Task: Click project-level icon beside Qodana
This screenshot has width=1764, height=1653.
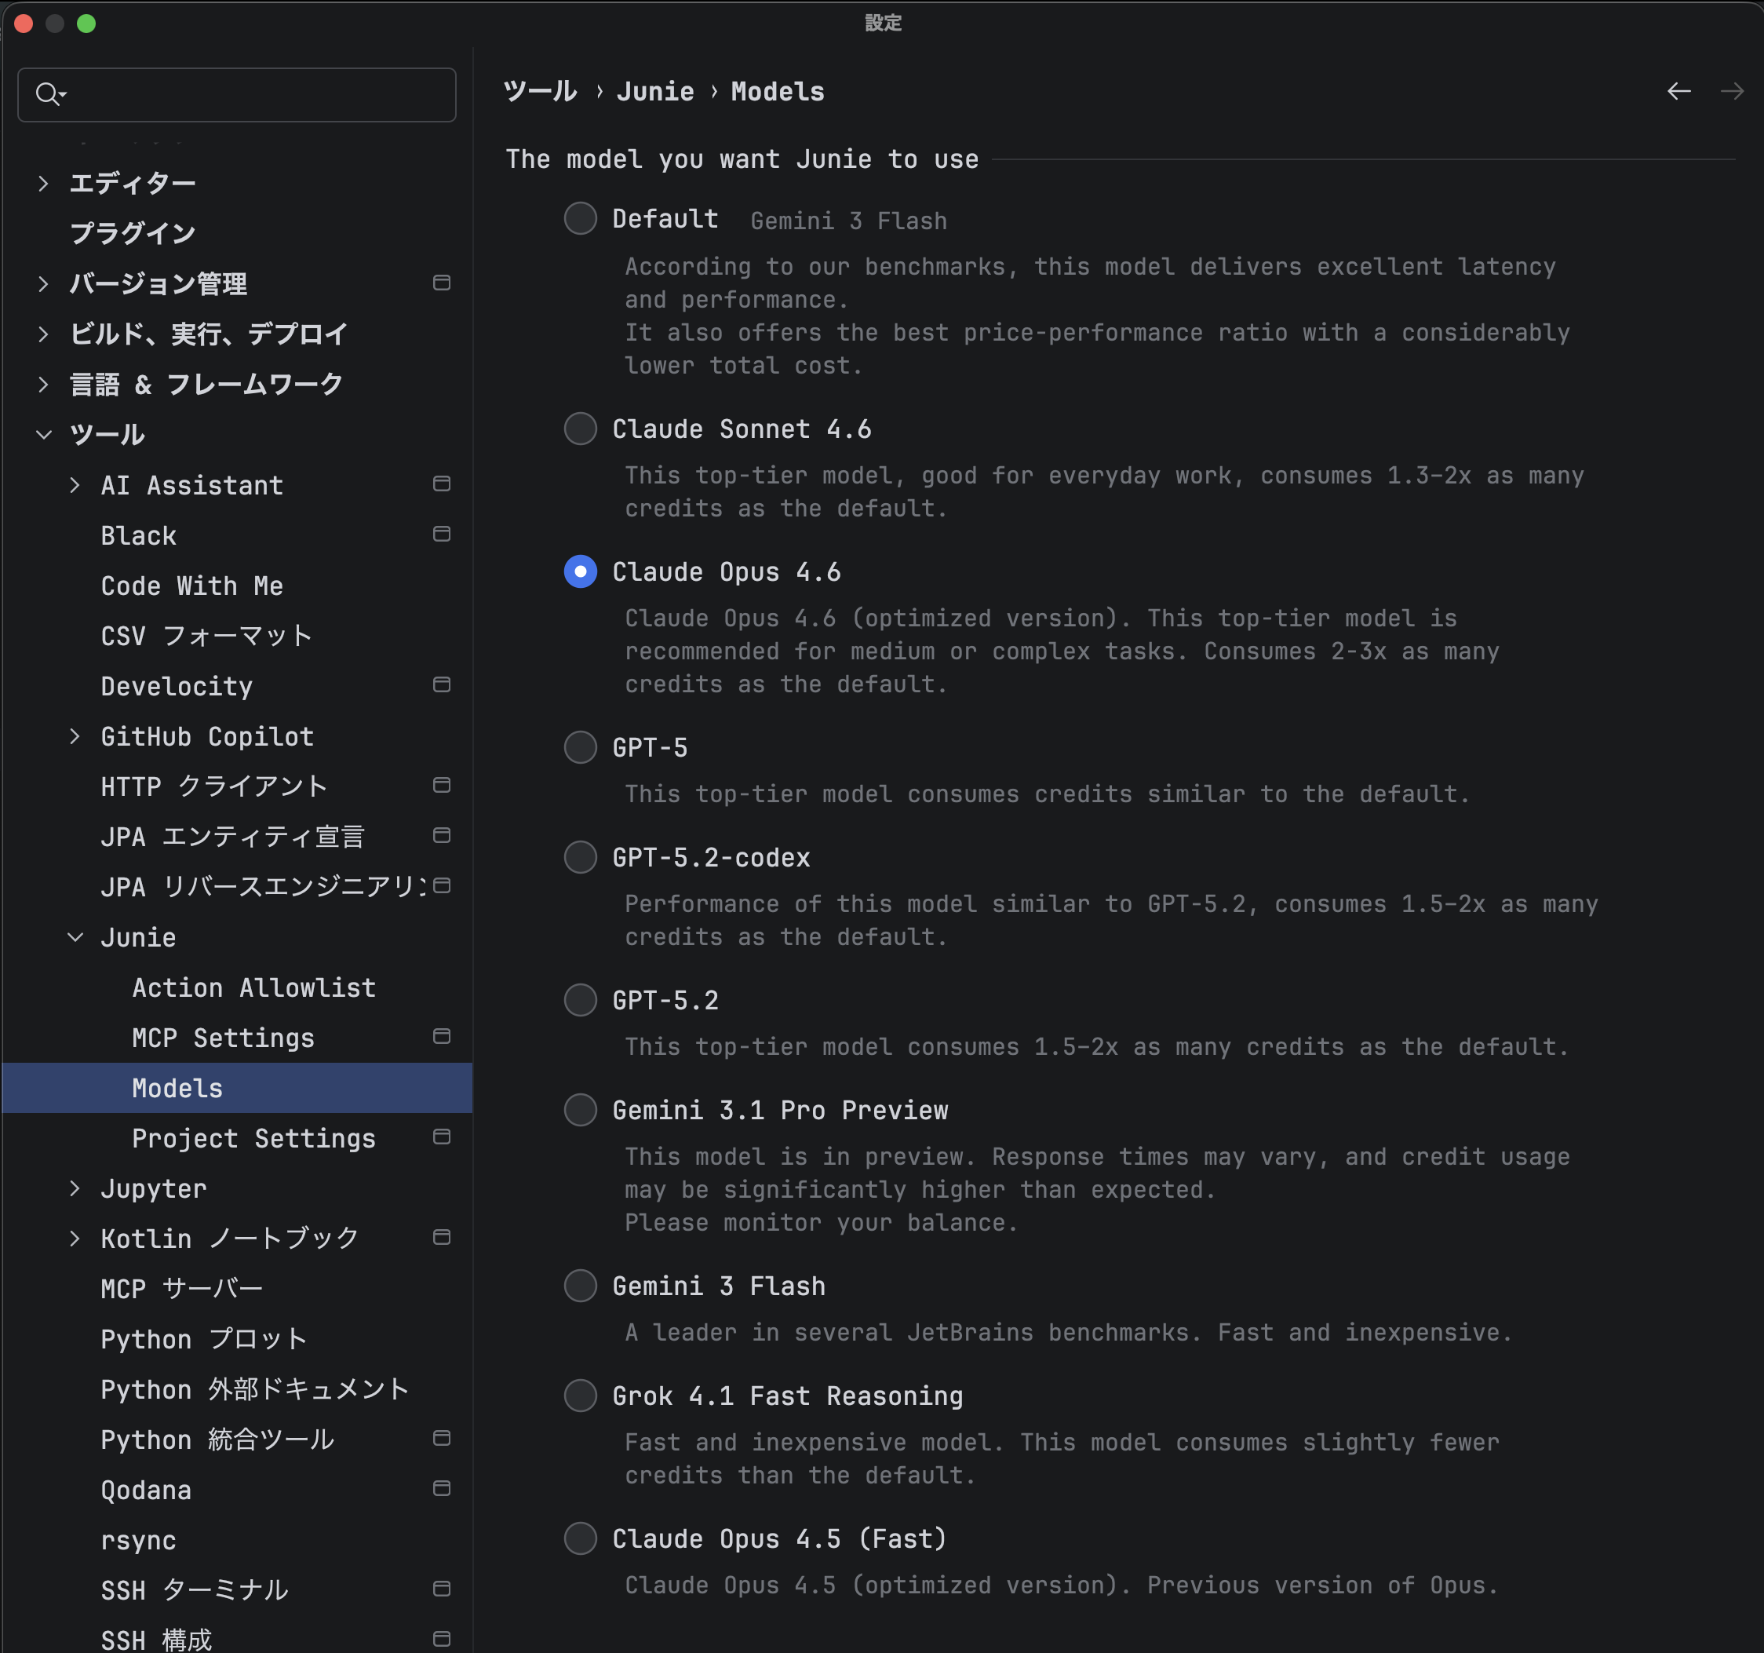Action: (x=441, y=1489)
